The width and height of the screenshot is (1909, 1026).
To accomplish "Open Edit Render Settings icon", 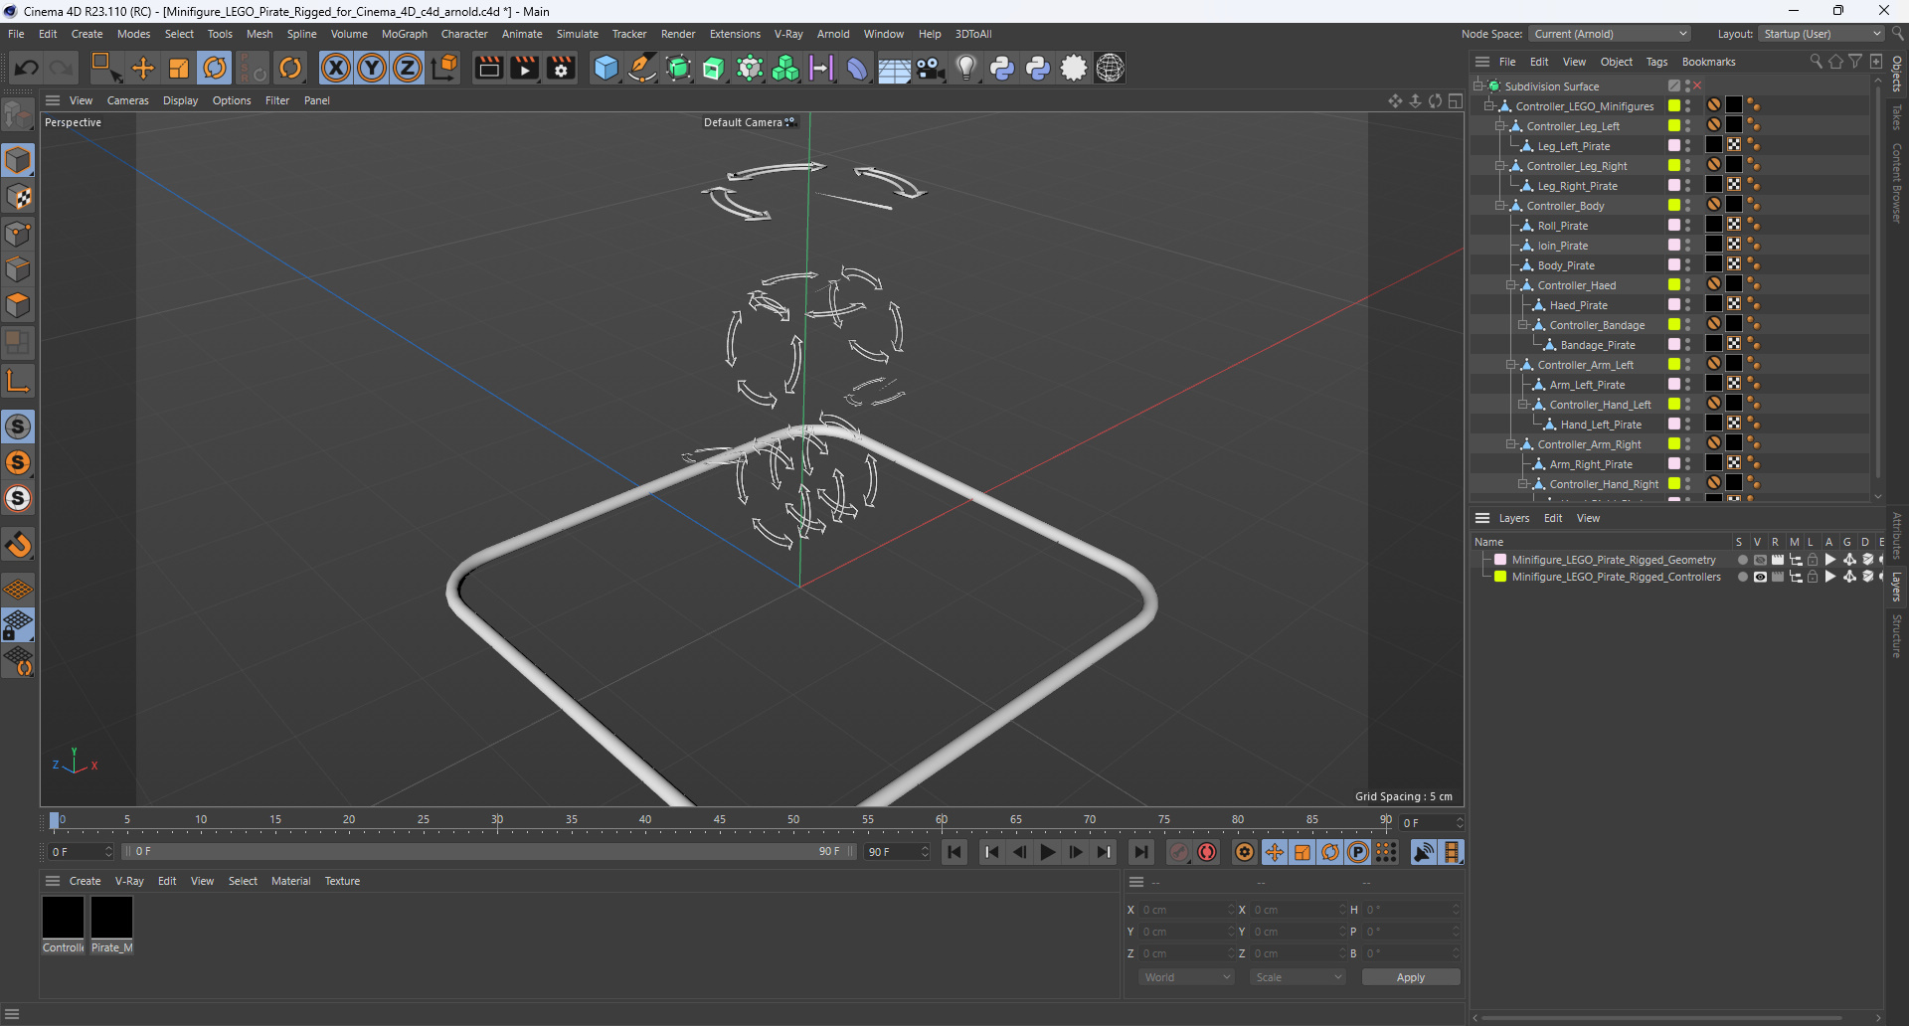I will point(561,68).
